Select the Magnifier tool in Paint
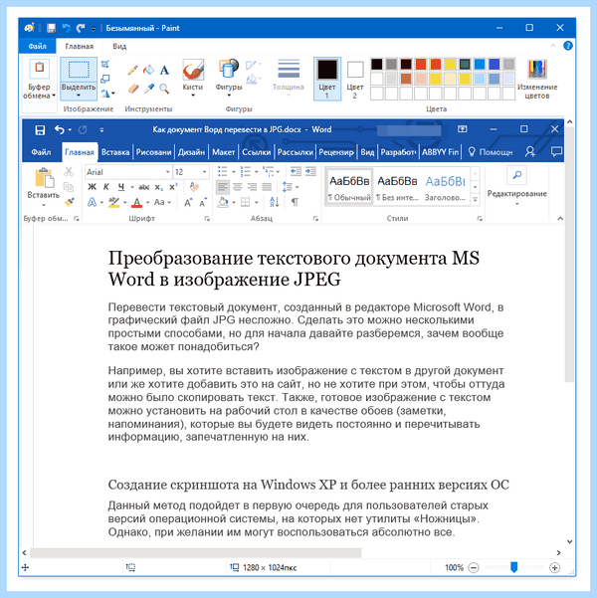This screenshot has width=597, height=598. (164, 89)
